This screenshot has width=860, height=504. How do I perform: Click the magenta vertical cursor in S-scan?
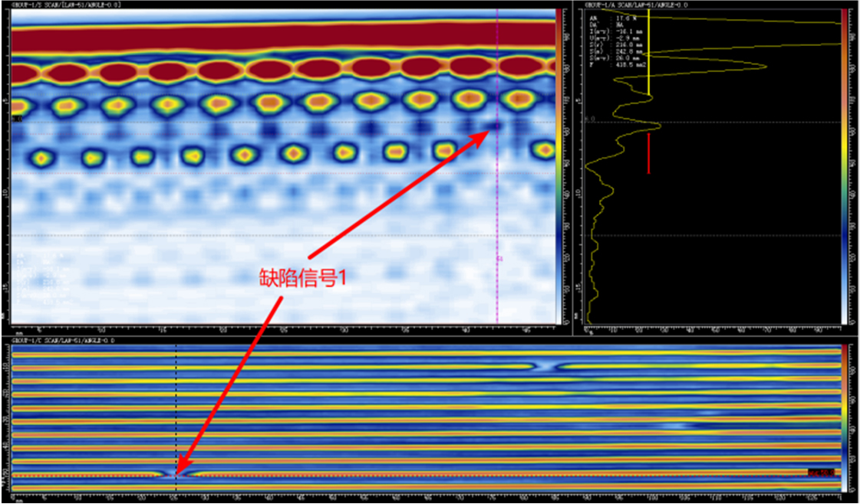point(497,165)
